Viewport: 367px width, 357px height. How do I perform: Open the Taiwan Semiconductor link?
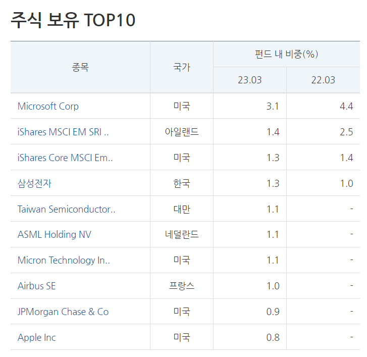[67, 209]
